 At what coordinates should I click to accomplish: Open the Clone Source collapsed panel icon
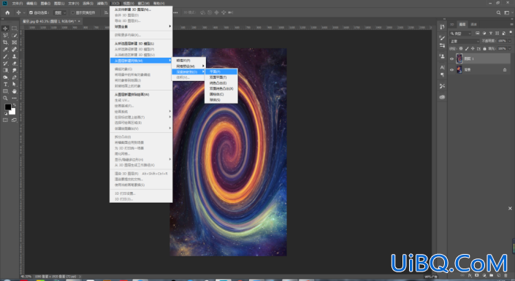442,56
